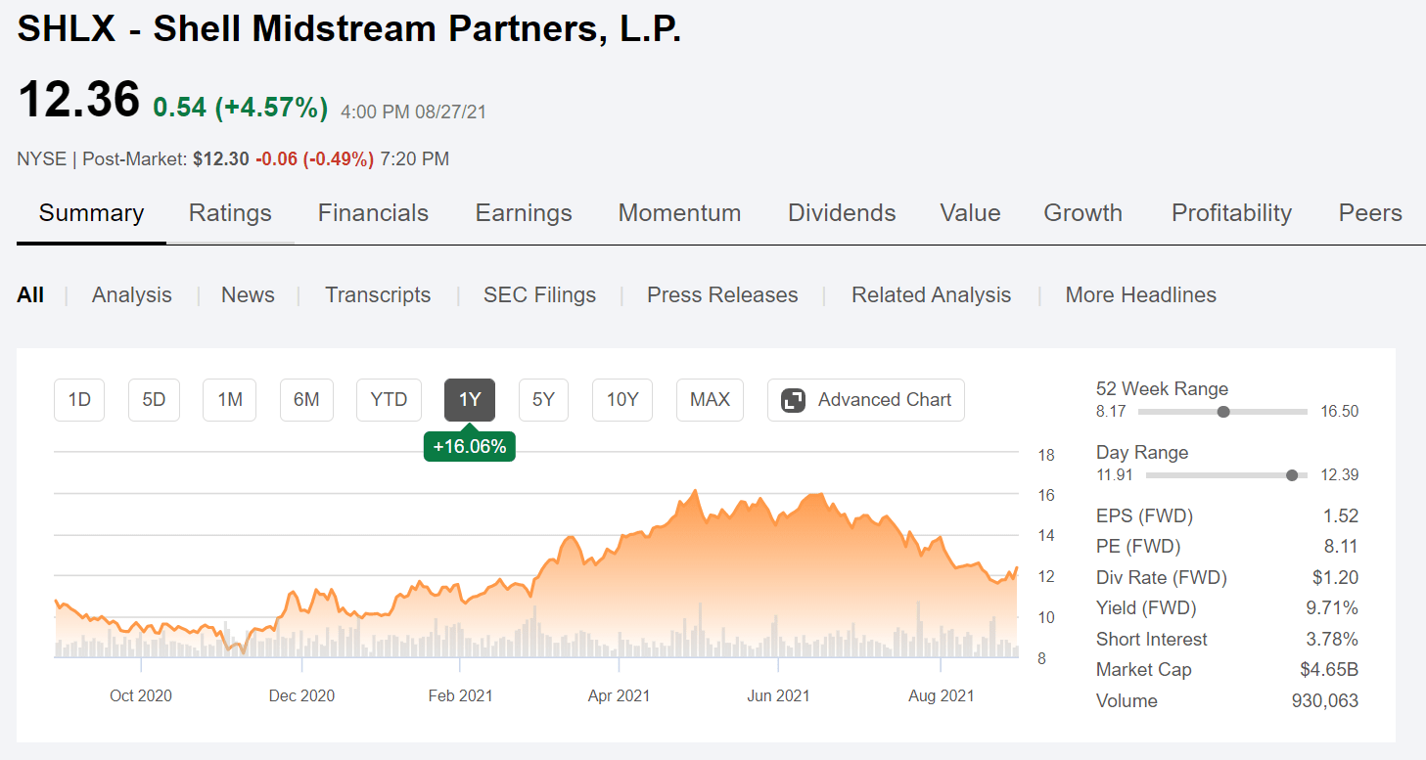Viewport: 1426px width, 760px height.
Task: Open the Peers tab
Action: pyautogui.click(x=1370, y=212)
